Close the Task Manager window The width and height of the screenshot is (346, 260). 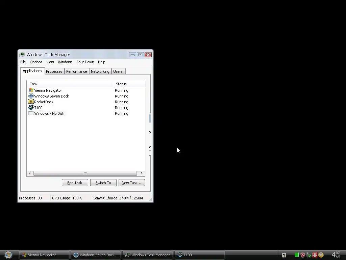click(148, 55)
